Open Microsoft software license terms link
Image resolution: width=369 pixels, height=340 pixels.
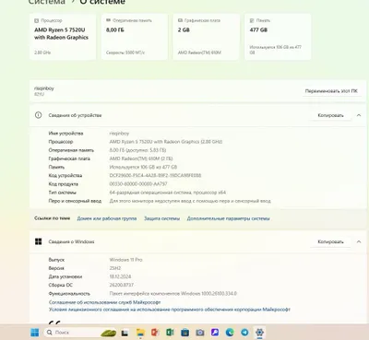tap(170, 310)
